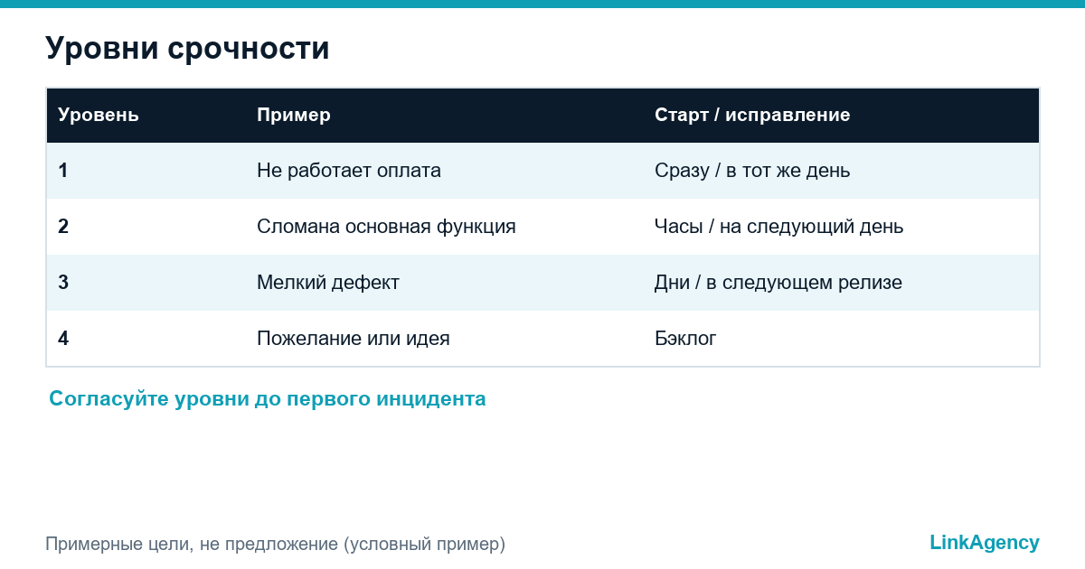Click the slide title 'Уровни срочности'
Viewport: 1085px width, 569px height.
[187, 48]
